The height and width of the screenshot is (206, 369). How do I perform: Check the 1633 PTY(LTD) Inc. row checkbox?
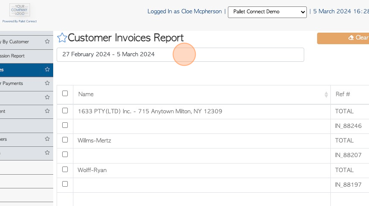click(65, 111)
